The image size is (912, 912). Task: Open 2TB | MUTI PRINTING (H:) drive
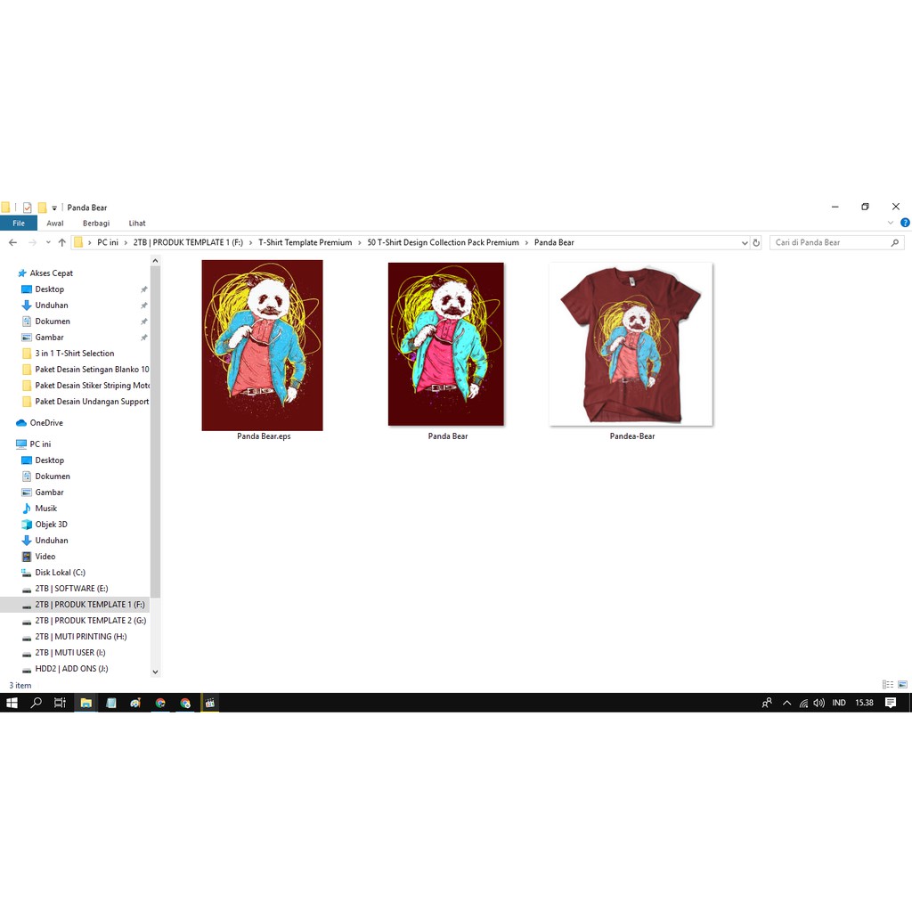(80, 637)
